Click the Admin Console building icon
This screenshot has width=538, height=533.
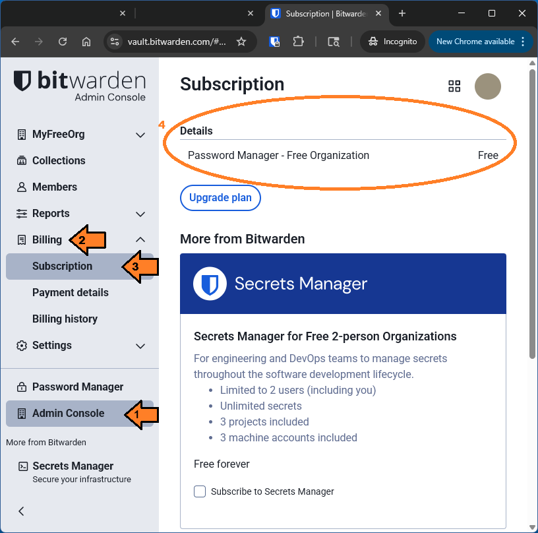[22, 414]
